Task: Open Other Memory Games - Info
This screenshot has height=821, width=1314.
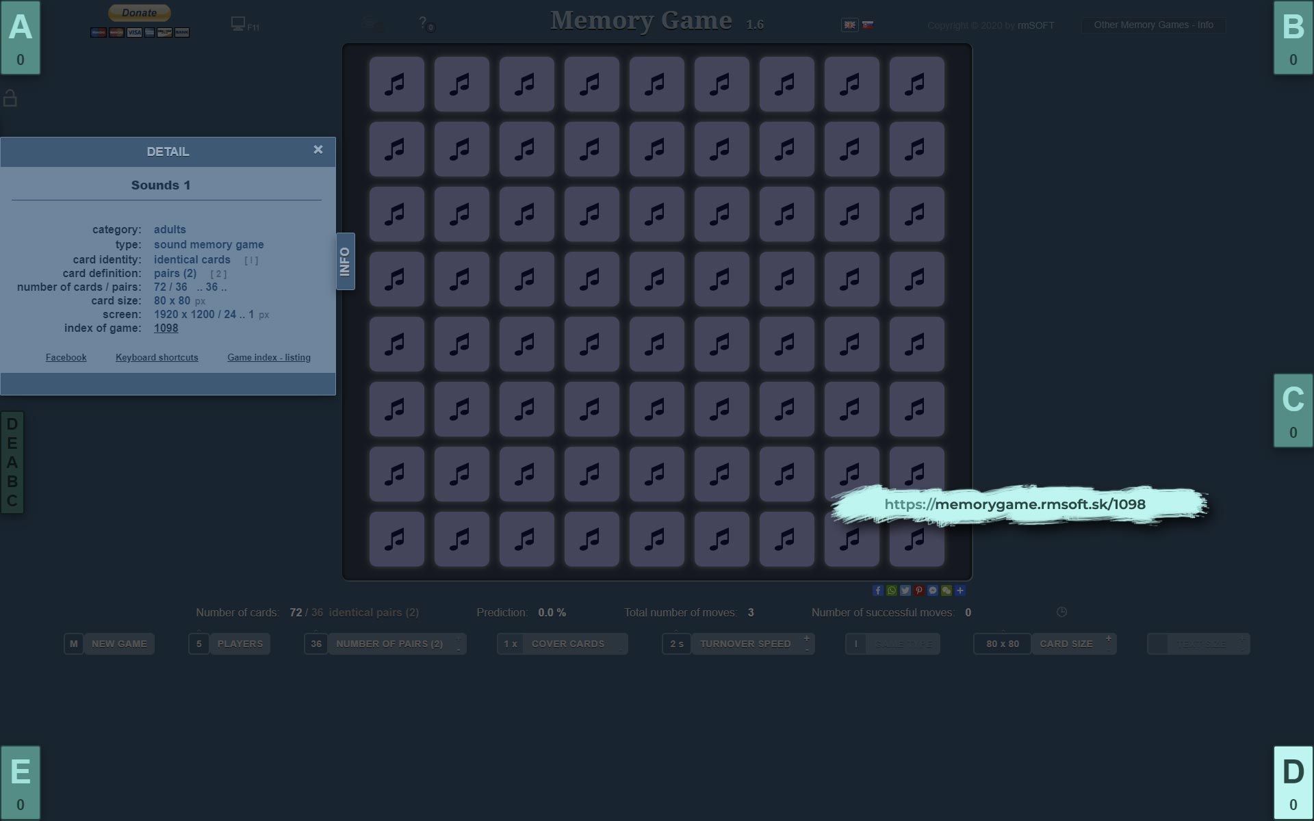Action: [x=1153, y=25]
